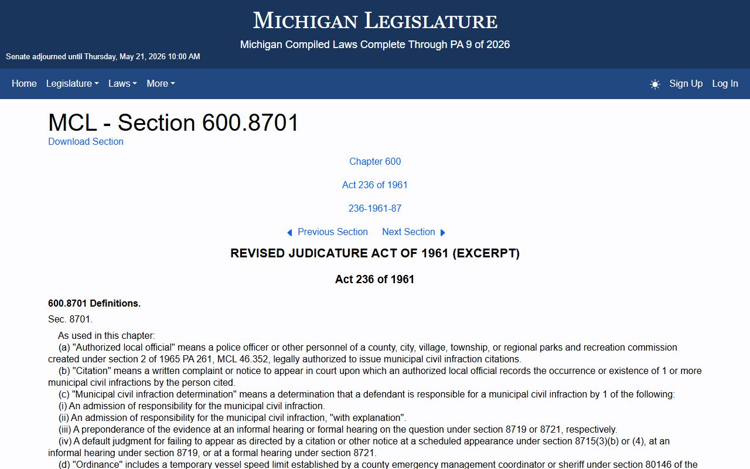
Task: Click the (d) "Ordinance" definition line
Action: click(x=378, y=464)
